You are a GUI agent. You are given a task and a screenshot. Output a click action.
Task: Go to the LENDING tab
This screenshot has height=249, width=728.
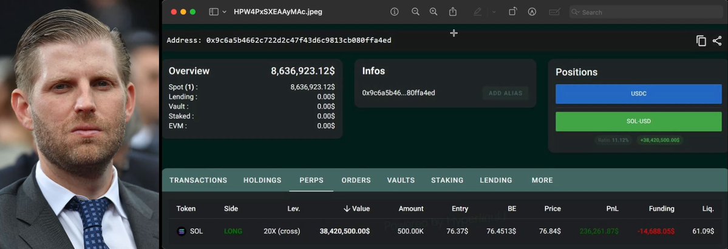coord(496,181)
